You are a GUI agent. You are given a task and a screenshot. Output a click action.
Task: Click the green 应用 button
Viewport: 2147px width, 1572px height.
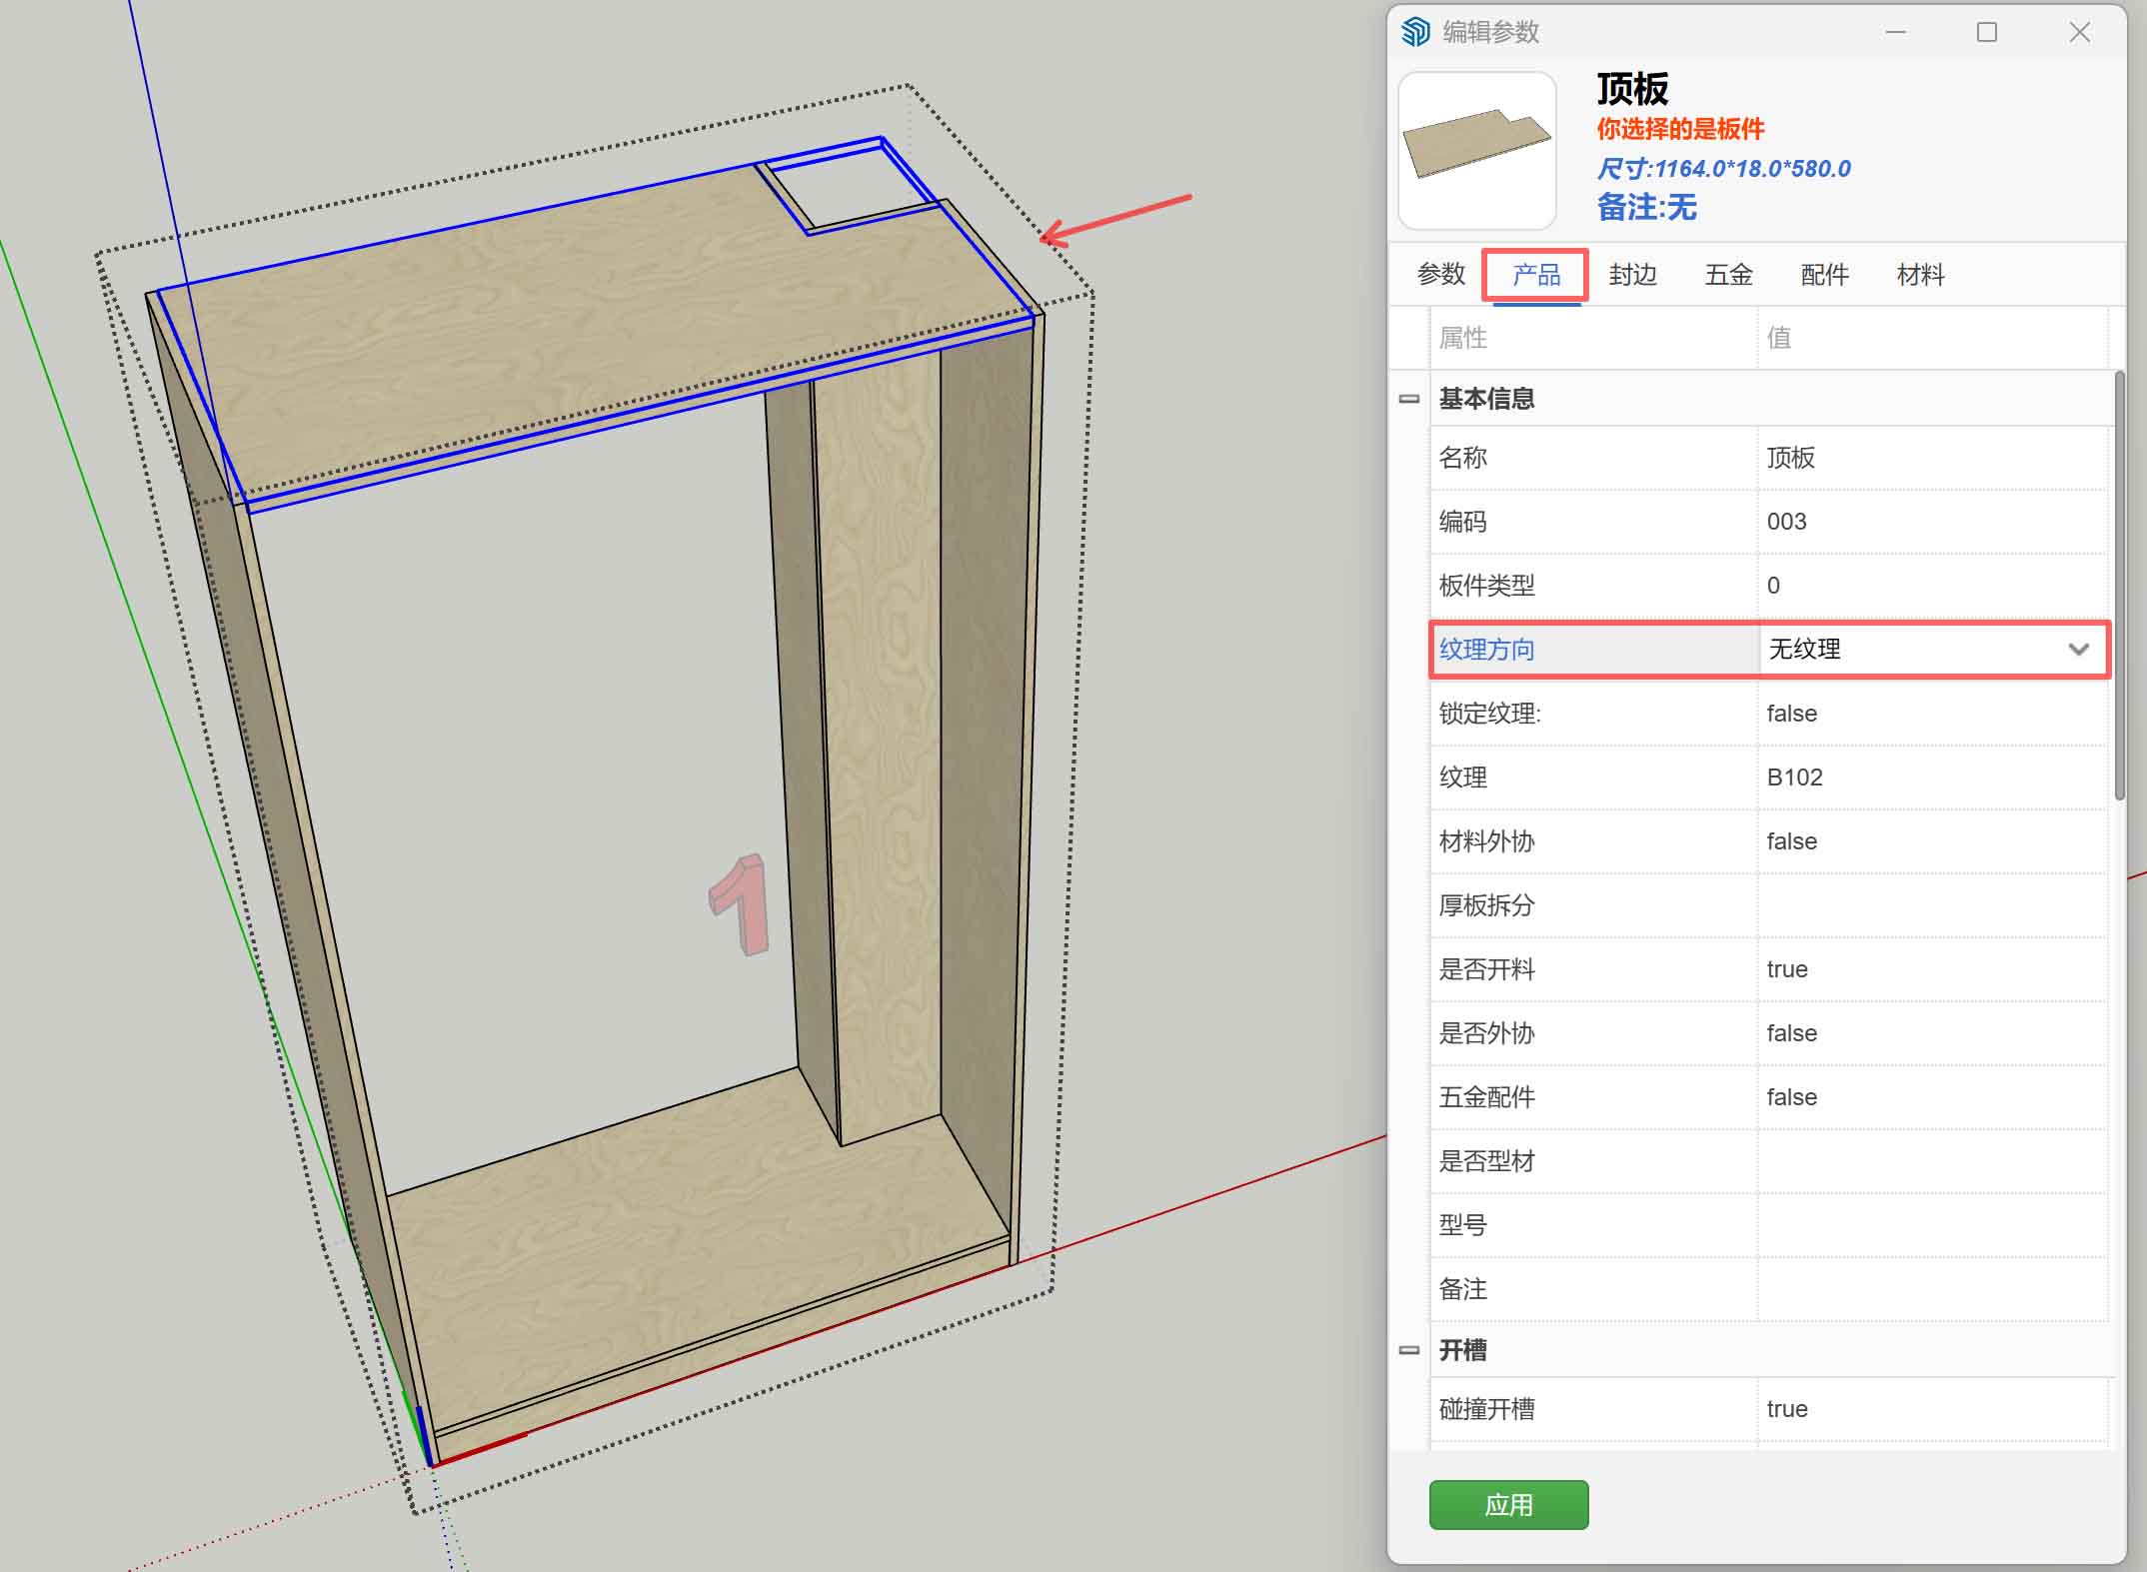pyautogui.click(x=1508, y=1504)
